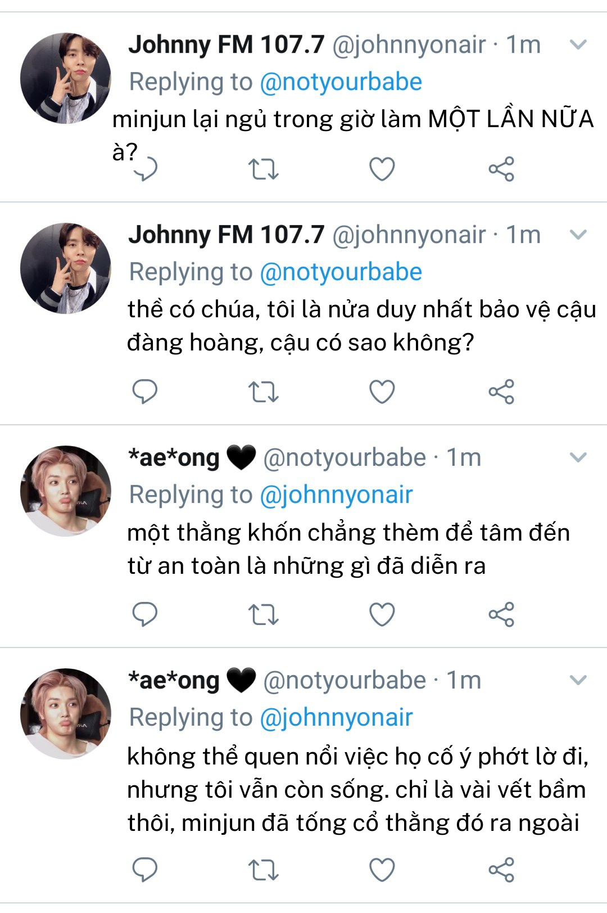Like the 'thề có chúa' tweet
Screen dimensions: 607x913
(x=382, y=392)
